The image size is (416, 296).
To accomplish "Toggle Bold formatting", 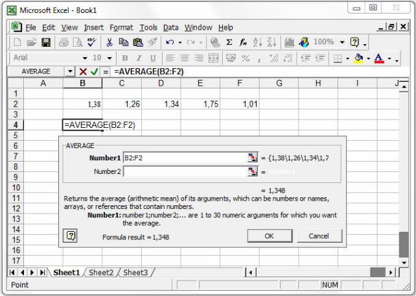I will pos(124,58).
